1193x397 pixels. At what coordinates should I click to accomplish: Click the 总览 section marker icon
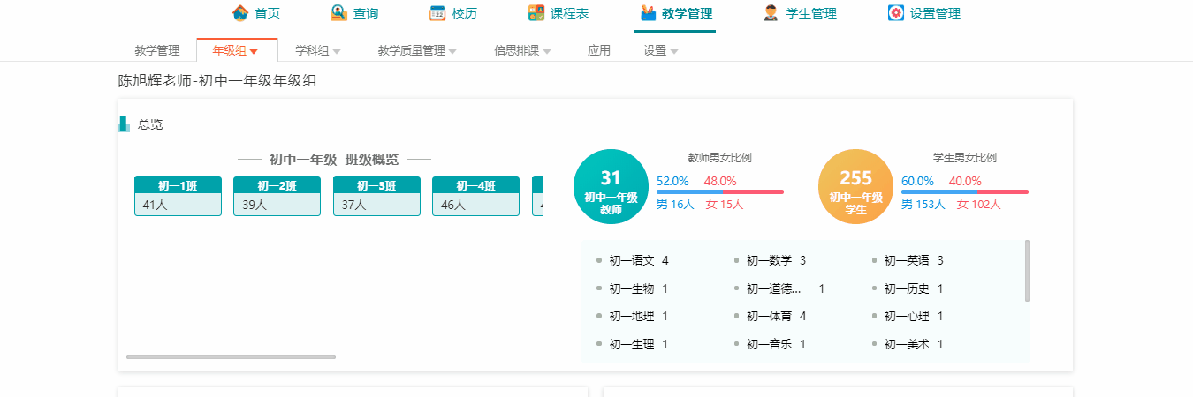click(x=124, y=124)
